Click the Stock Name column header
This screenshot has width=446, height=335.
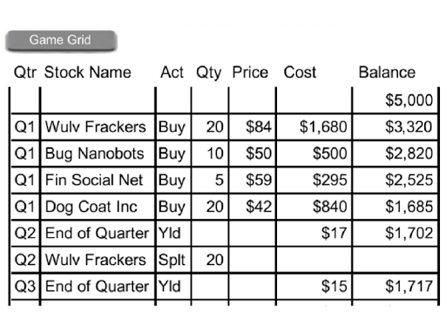[88, 72]
